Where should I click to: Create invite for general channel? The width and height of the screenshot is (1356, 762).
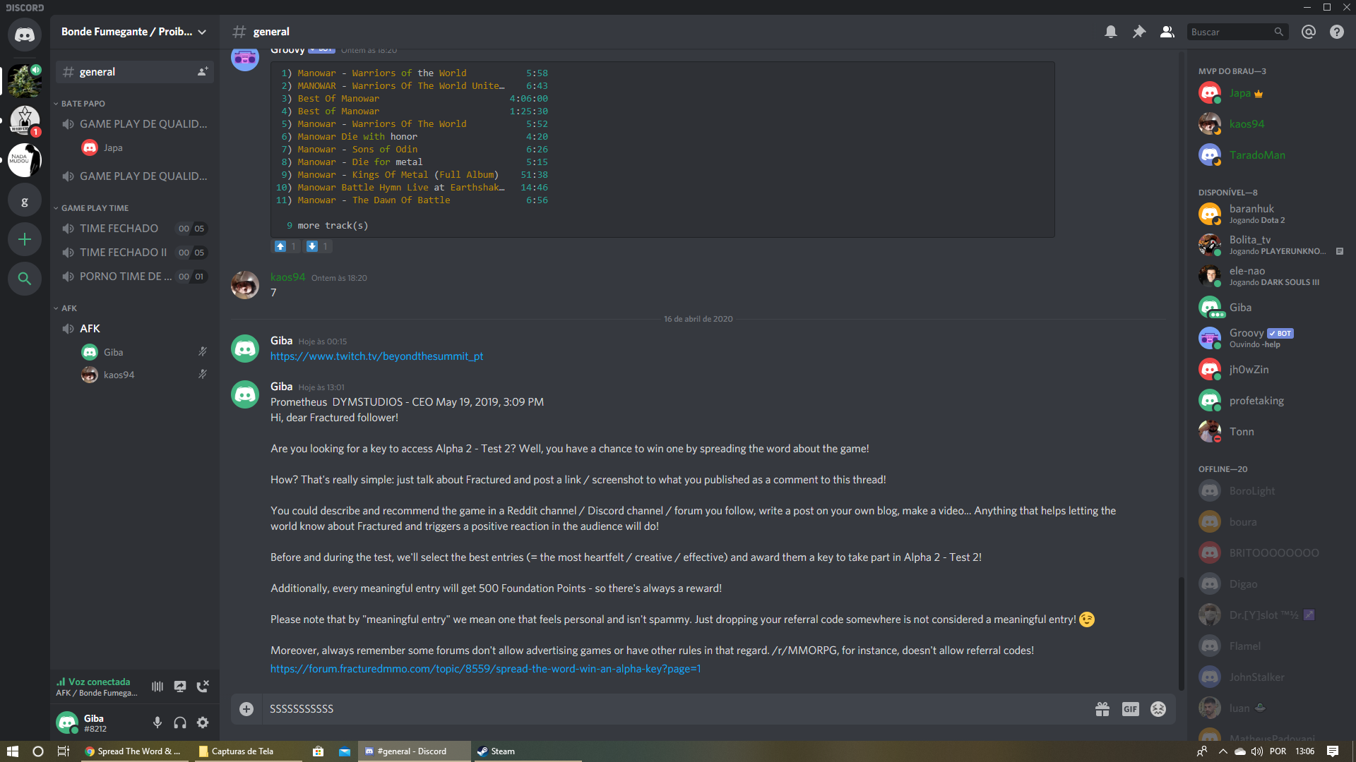pyautogui.click(x=203, y=72)
